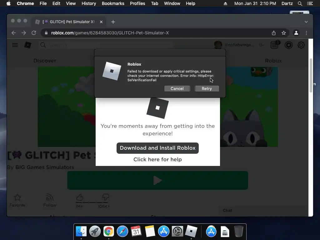Bookmark this page with the star icon
The width and height of the screenshot is (320, 240).
tap(284, 33)
